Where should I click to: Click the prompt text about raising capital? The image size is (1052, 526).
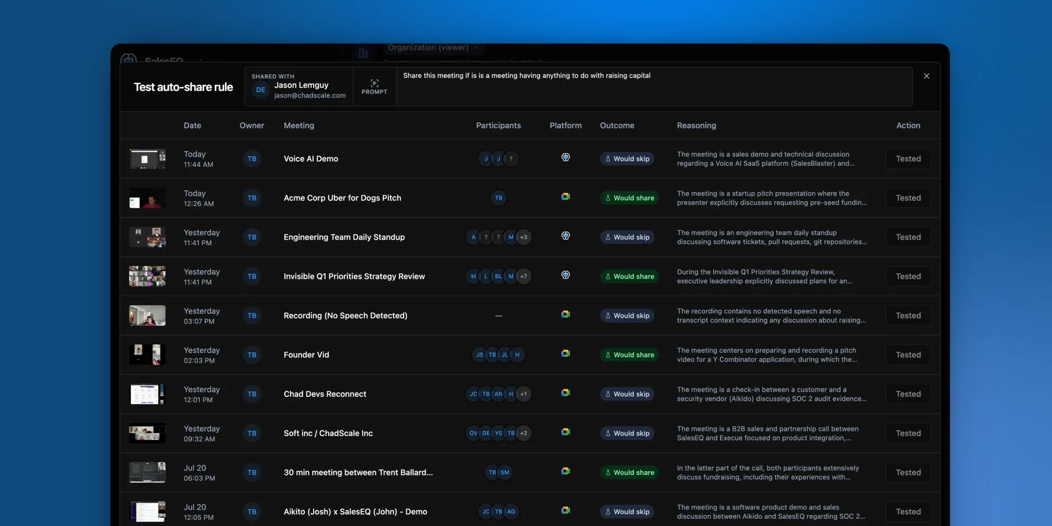pyautogui.click(x=527, y=76)
